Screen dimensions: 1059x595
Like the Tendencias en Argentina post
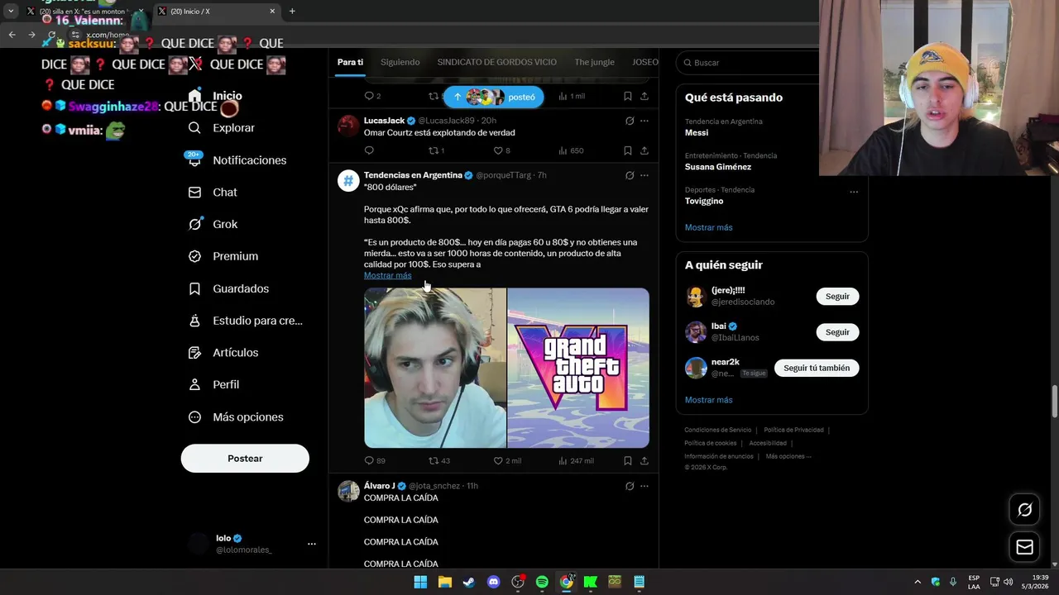(x=507, y=460)
